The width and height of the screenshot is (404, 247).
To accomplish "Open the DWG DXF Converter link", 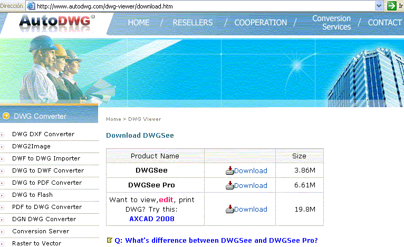I will 43,134.
